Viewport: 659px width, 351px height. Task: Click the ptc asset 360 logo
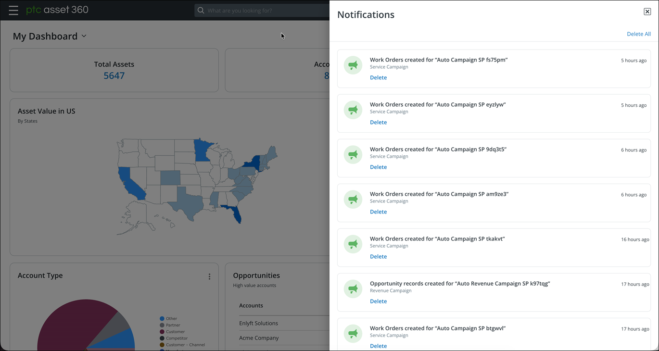57,10
